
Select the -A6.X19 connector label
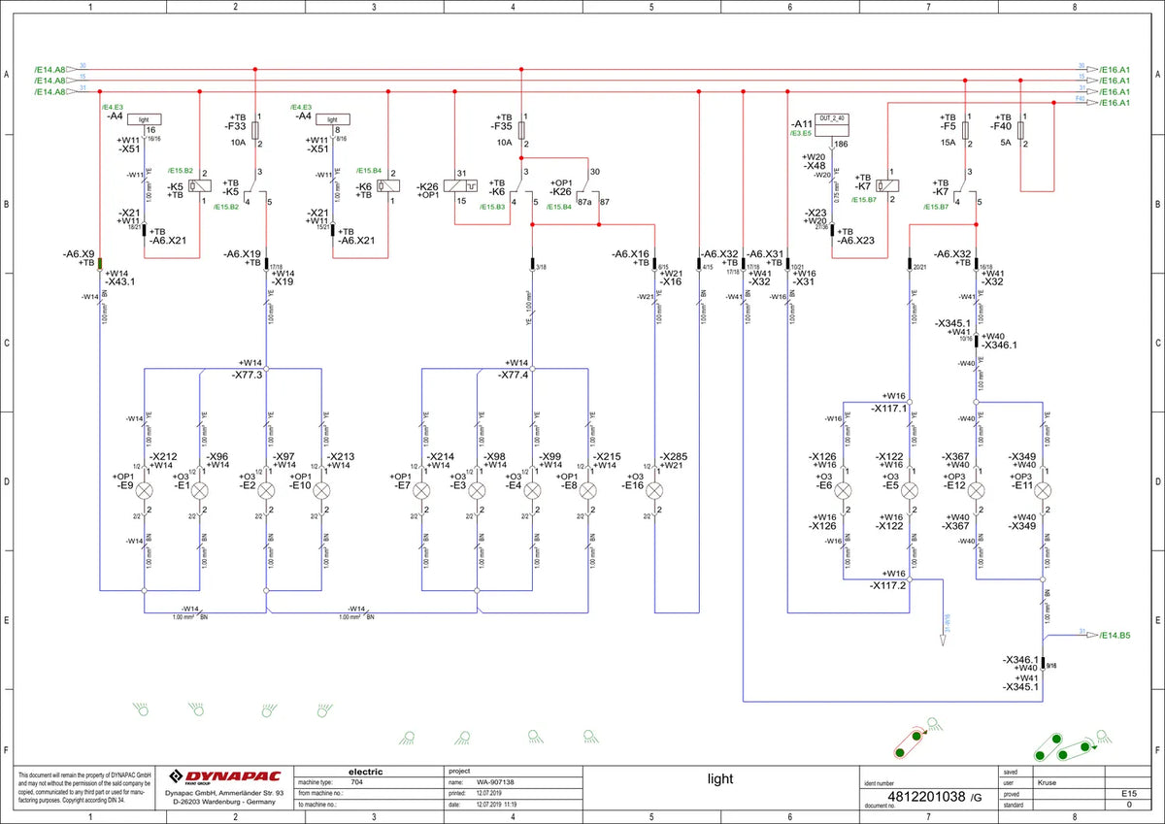pos(243,253)
